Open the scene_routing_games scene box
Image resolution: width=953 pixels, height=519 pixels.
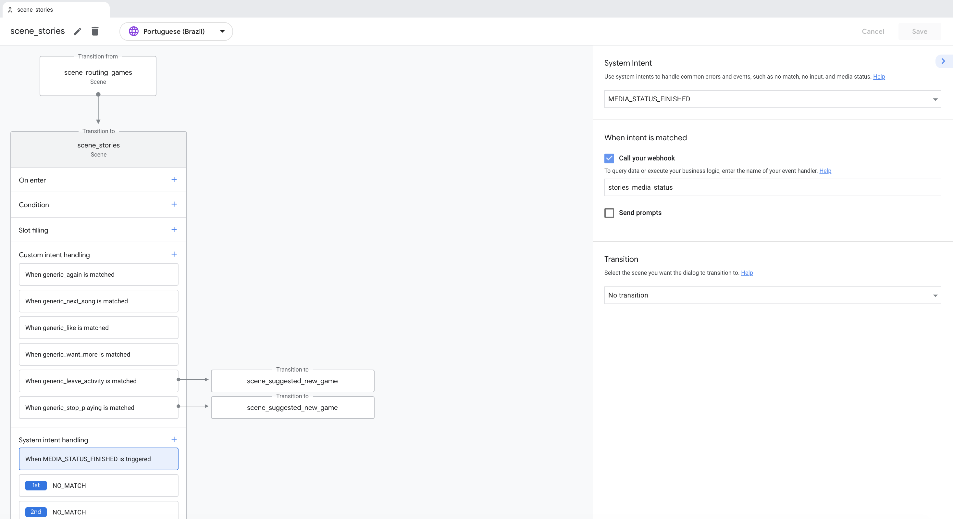[98, 76]
